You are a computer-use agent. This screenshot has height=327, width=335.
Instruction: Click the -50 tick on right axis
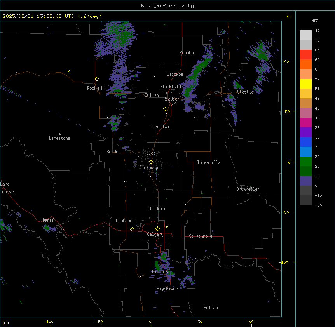tap(285, 212)
